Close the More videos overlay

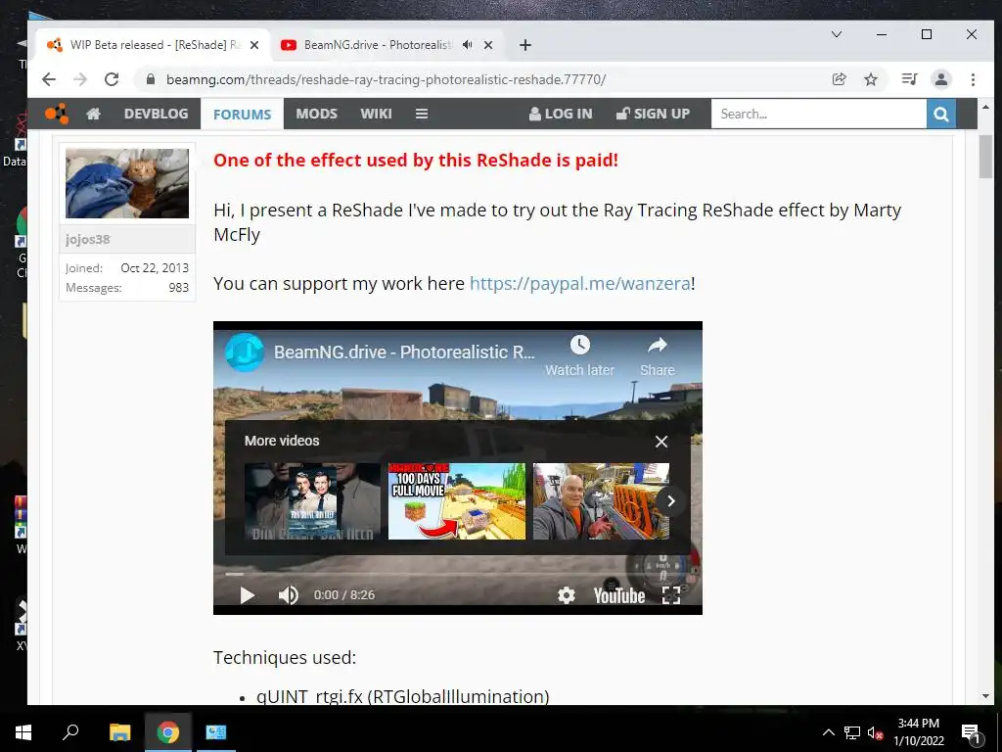(661, 442)
